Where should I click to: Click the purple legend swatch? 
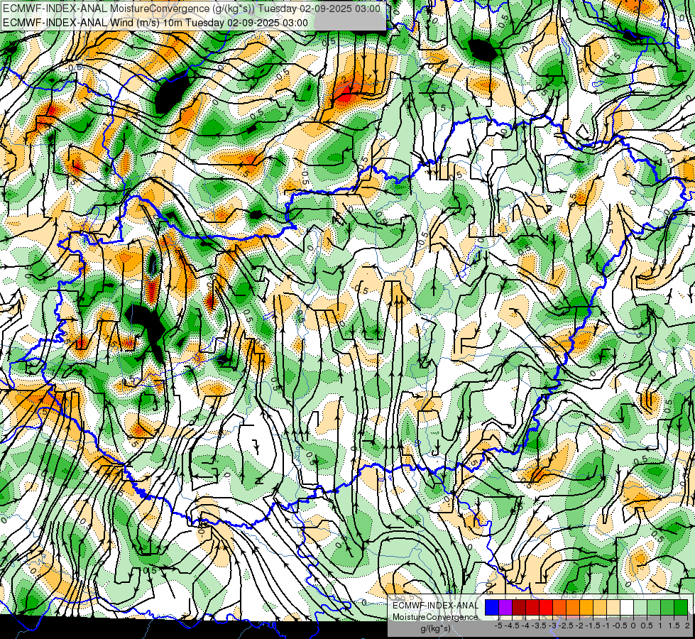(505, 608)
